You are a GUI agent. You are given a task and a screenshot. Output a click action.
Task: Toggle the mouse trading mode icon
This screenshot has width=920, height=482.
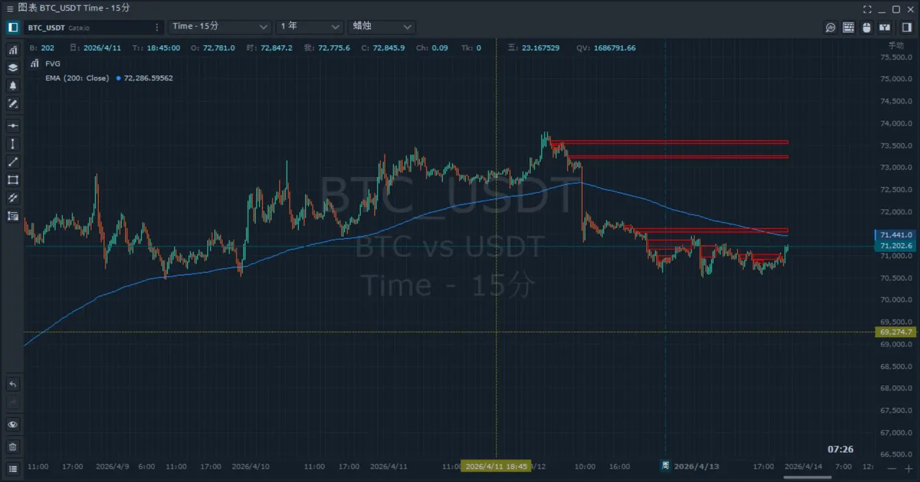pyautogui.click(x=866, y=27)
